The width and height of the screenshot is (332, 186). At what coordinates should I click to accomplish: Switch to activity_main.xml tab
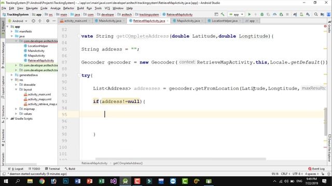[x=75, y=21]
